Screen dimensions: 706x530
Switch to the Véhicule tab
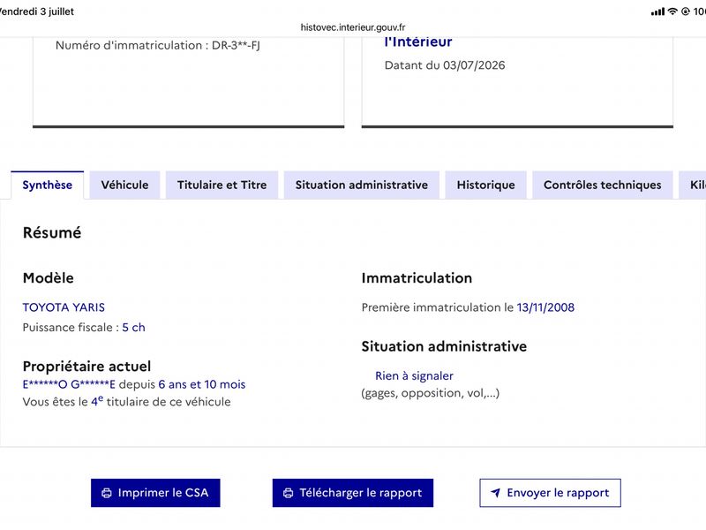pos(124,185)
